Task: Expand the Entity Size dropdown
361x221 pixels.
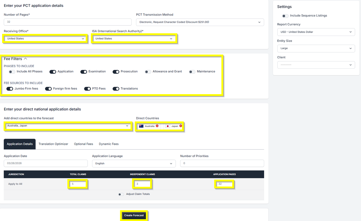Action: point(316,48)
